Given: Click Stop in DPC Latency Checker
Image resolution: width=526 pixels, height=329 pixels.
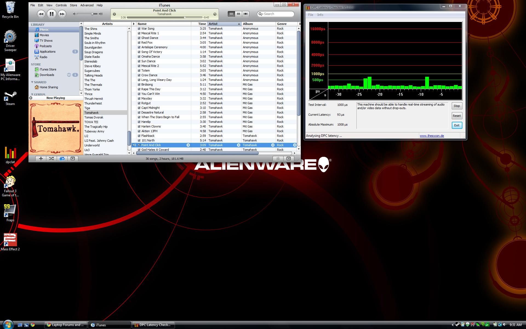Looking at the screenshot, I should 457,106.
